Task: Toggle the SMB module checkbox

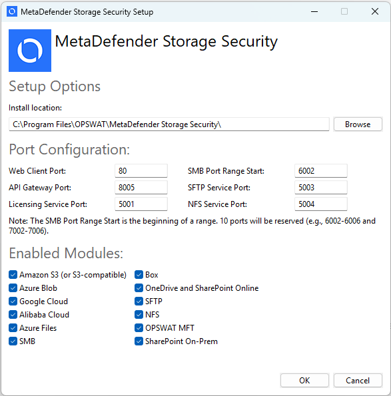Action: coord(13,341)
